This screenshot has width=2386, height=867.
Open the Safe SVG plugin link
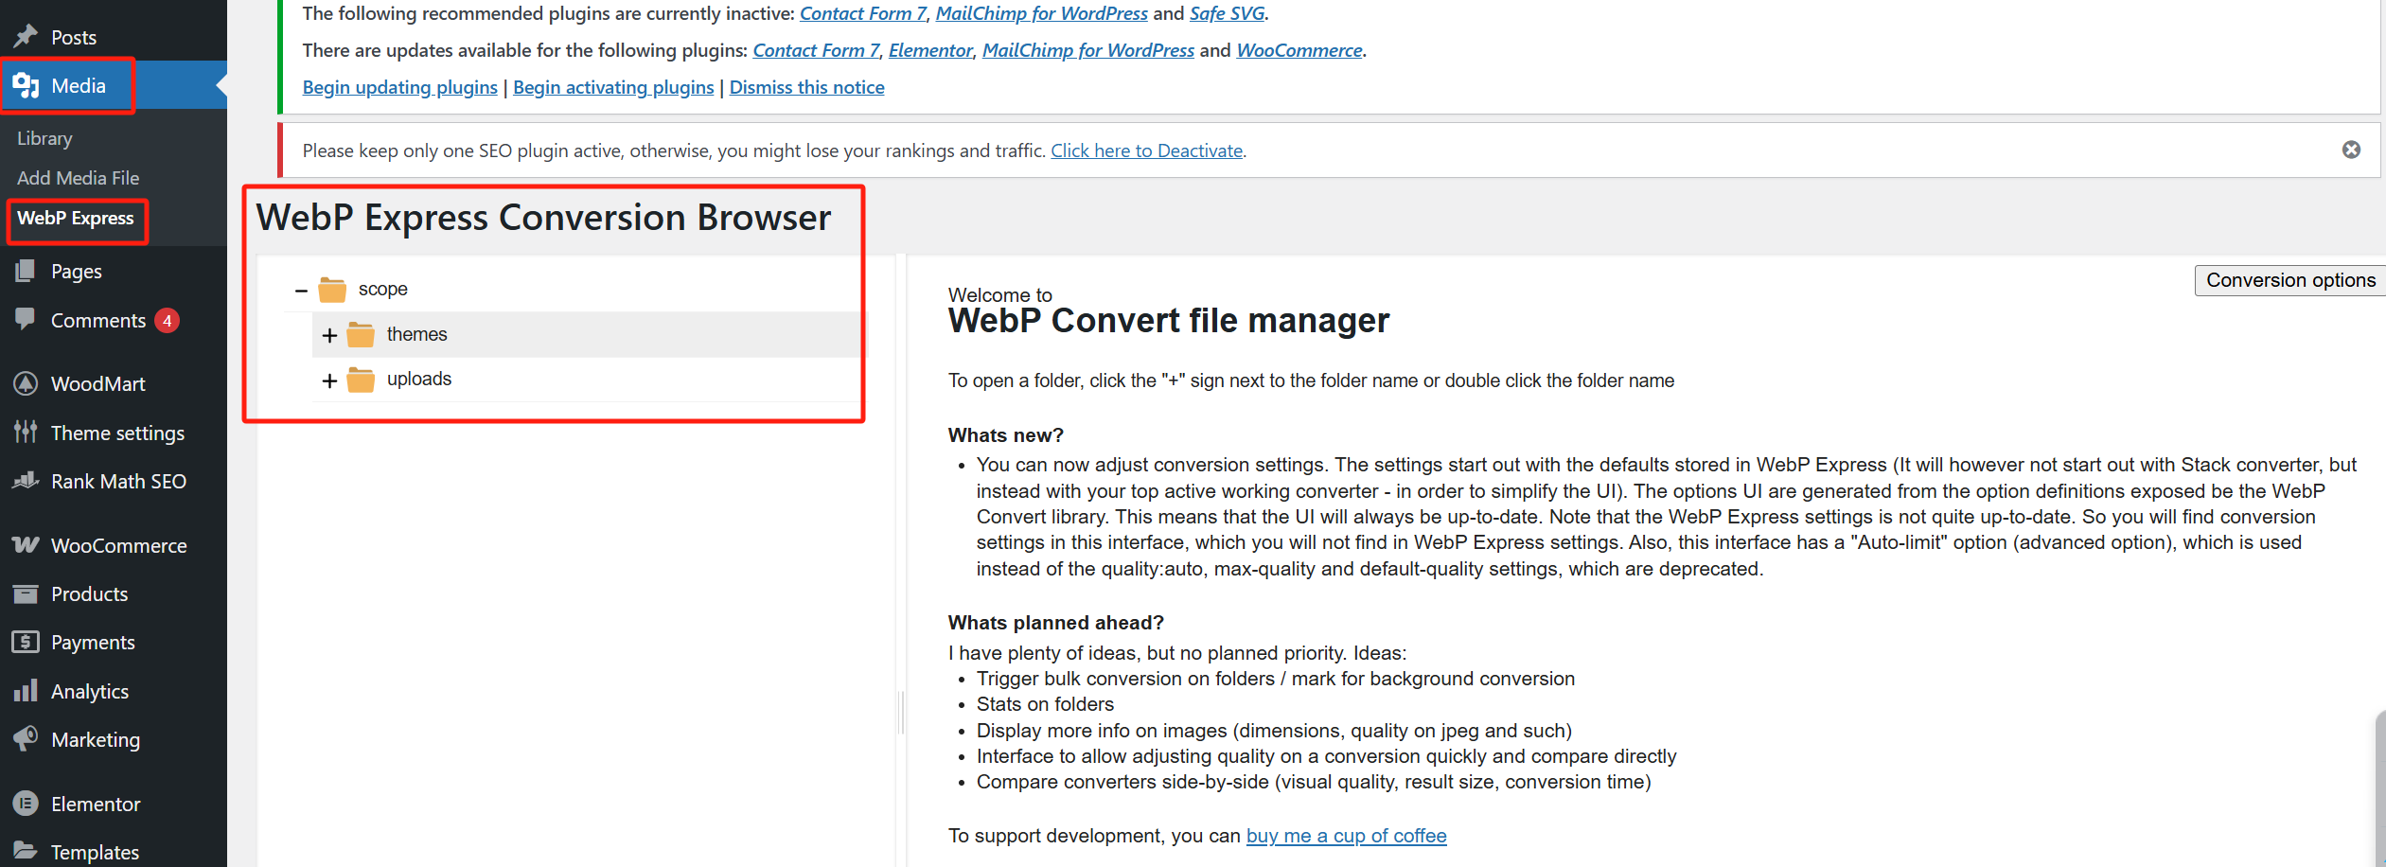(1227, 13)
